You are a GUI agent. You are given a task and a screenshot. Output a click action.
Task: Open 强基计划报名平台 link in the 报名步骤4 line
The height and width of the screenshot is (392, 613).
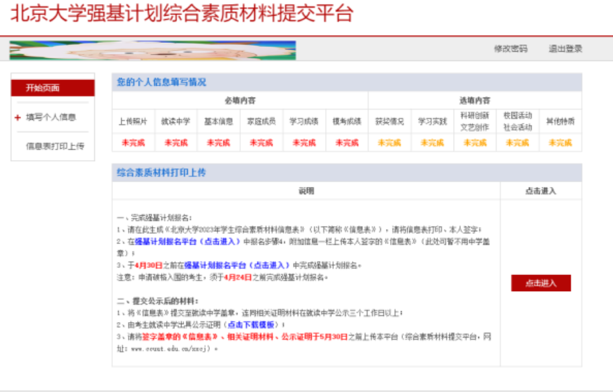(187, 241)
